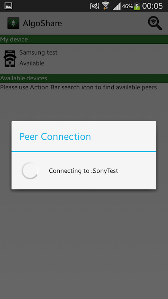This screenshot has height=299, width=168.
Task: Tap the cellular signal bars icon
Action: (116, 6)
